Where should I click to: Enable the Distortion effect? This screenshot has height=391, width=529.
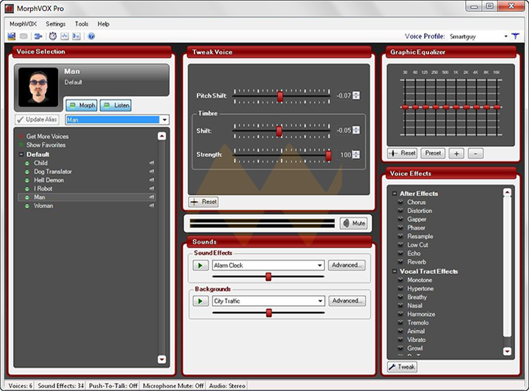click(x=400, y=211)
